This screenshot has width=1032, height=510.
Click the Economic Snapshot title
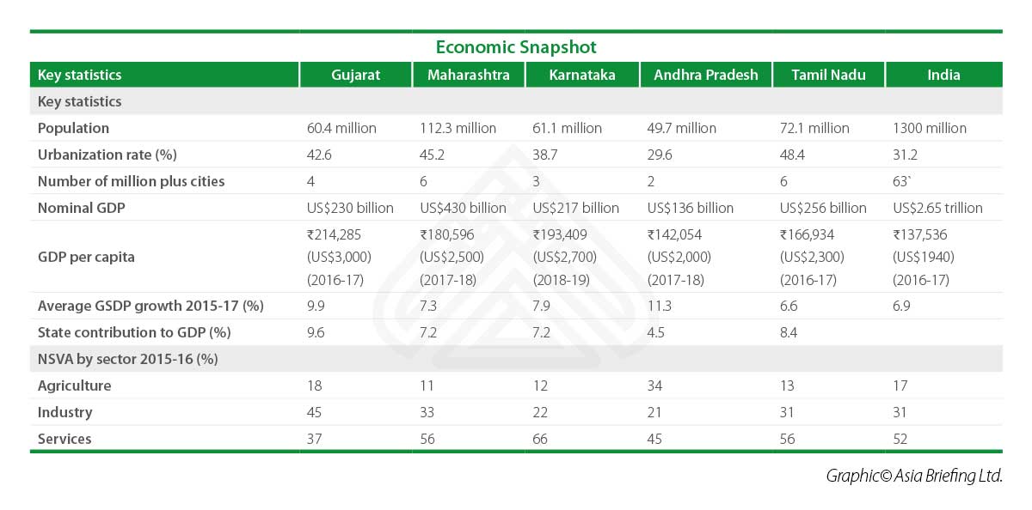click(x=516, y=47)
